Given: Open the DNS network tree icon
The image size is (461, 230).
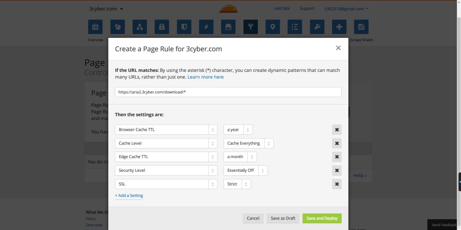Looking at the screenshot, I should (140, 27).
